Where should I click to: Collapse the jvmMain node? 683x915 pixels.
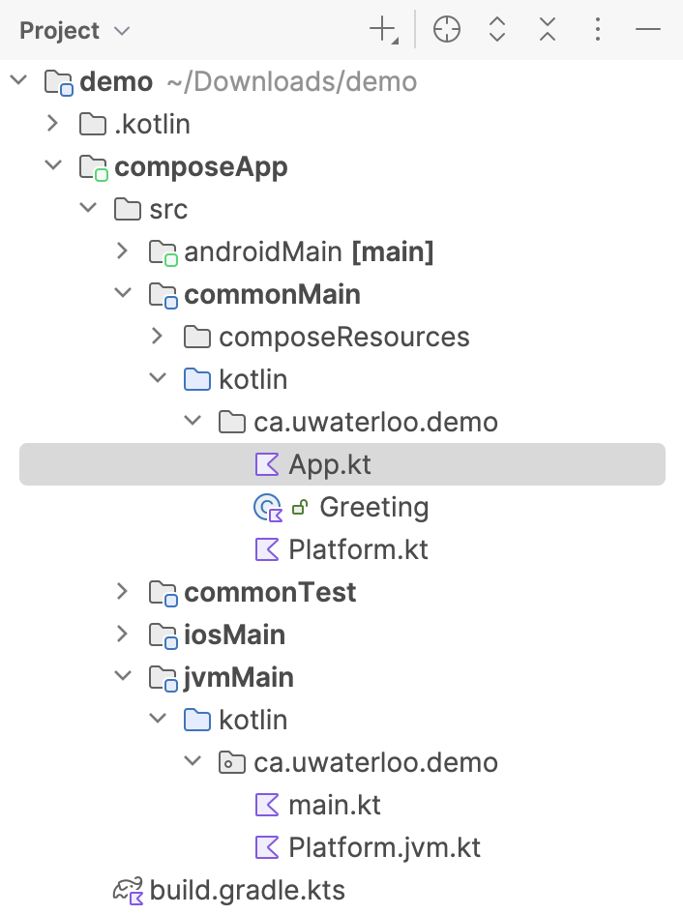(122, 677)
